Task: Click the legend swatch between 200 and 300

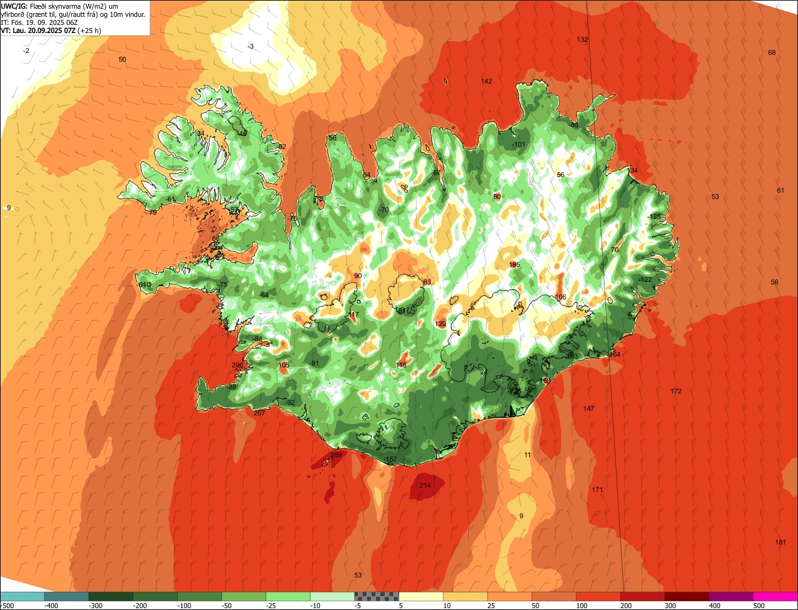Action: [x=642, y=596]
